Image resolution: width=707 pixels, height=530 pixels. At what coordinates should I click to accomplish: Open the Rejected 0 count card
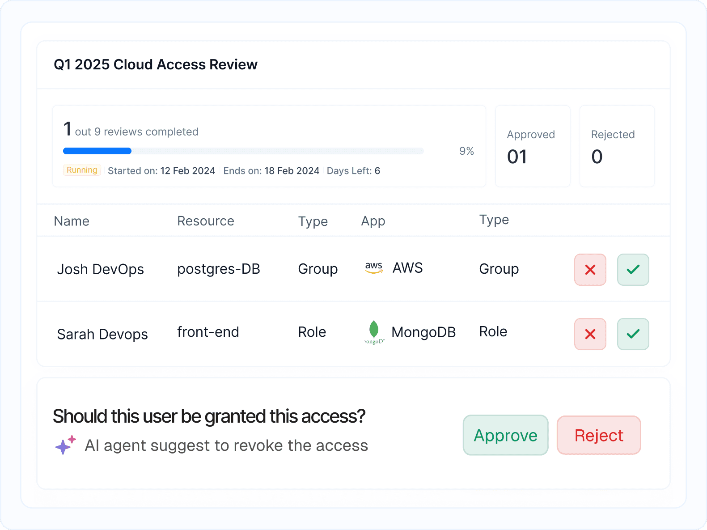click(617, 146)
